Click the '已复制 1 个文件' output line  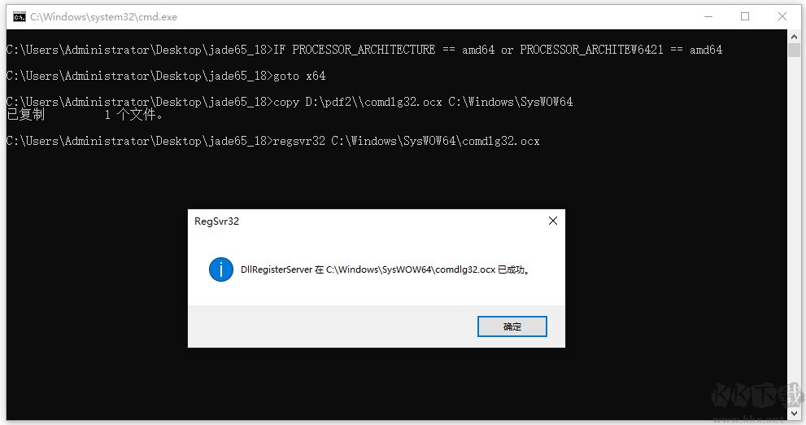[x=85, y=114]
